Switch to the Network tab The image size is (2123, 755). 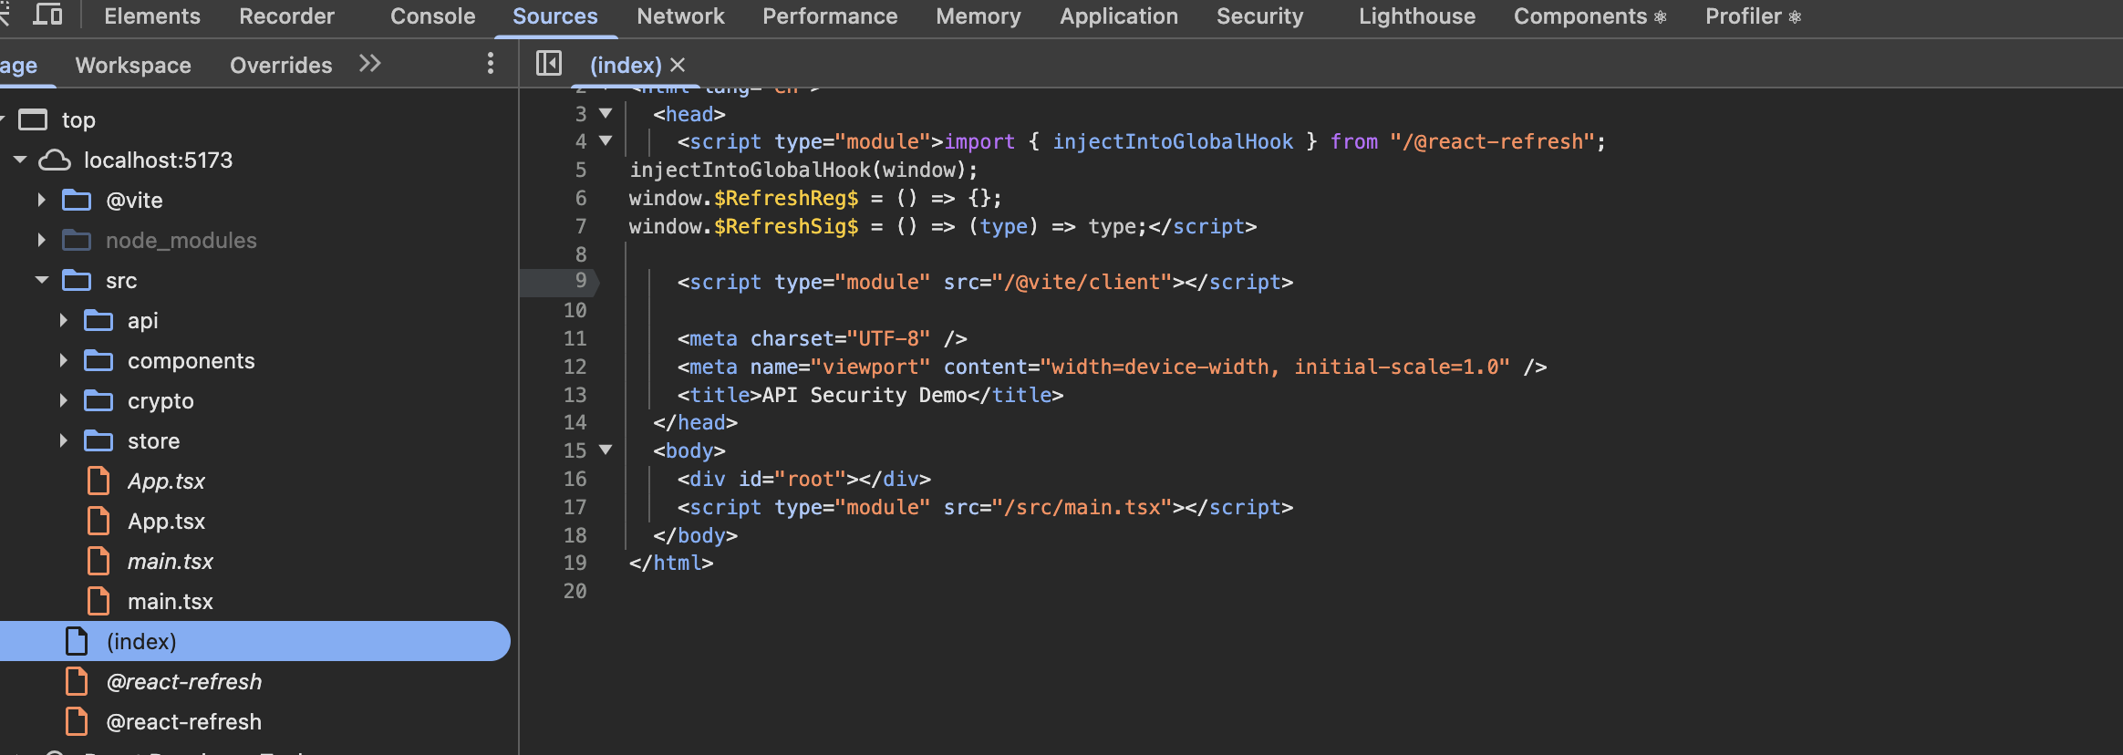click(x=680, y=16)
